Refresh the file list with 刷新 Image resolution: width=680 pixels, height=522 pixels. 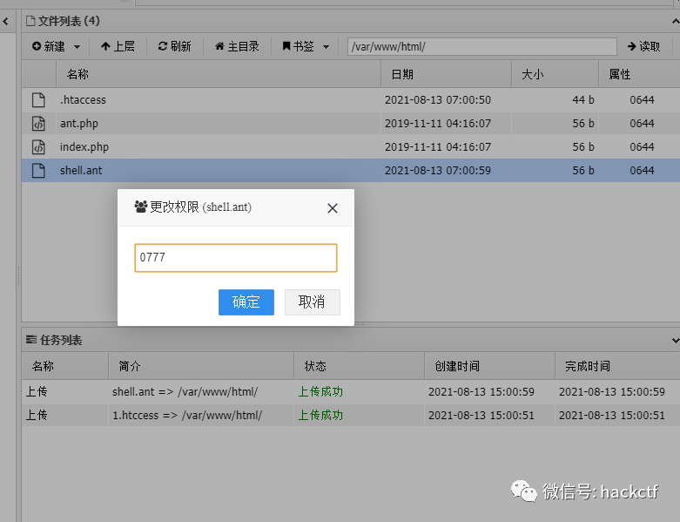pyautogui.click(x=174, y=46)
